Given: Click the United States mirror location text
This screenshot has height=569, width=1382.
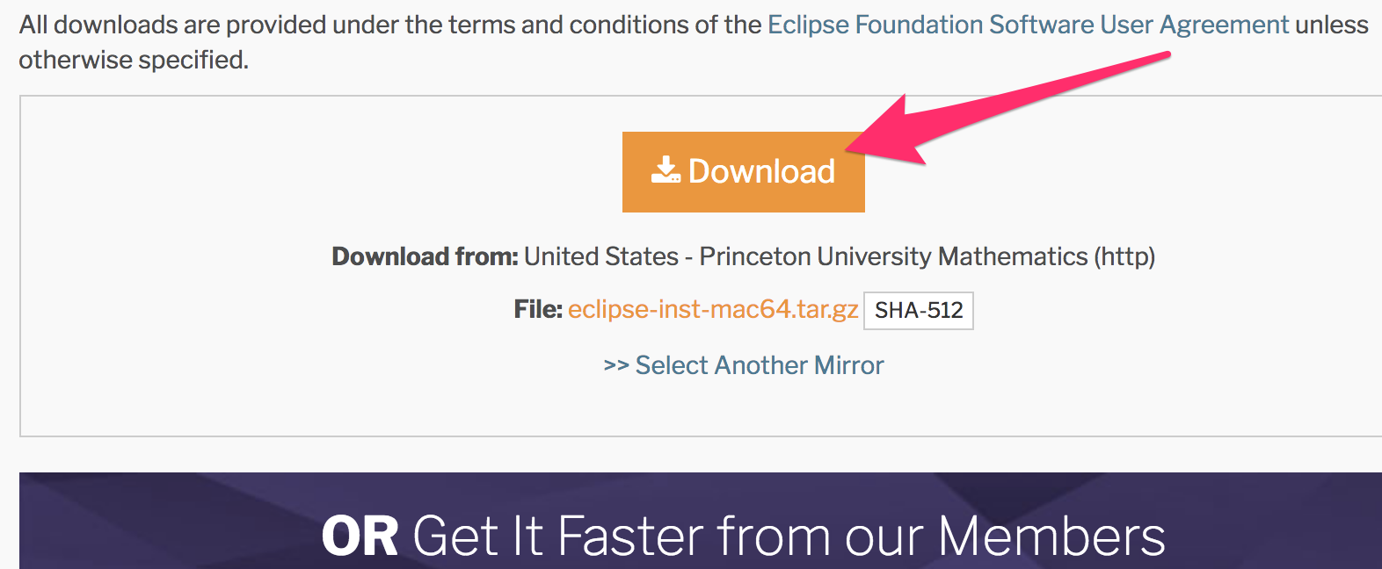Looking at the screenshot, I should click(601, 256).
